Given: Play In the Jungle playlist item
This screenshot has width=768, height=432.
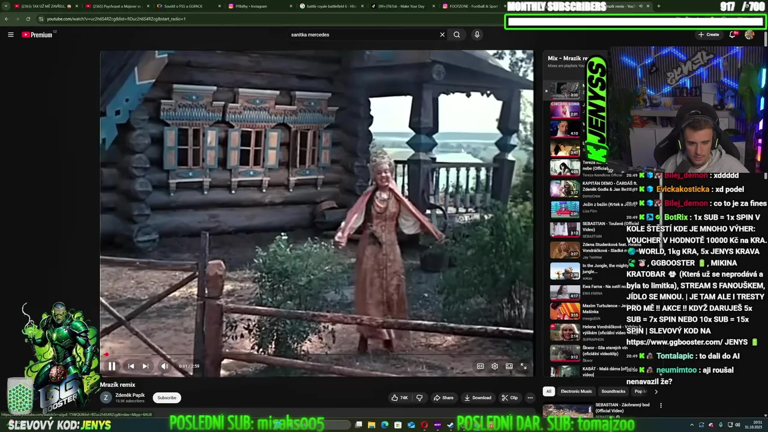Looking at the screenshot, I should click(x=594, y=271).
